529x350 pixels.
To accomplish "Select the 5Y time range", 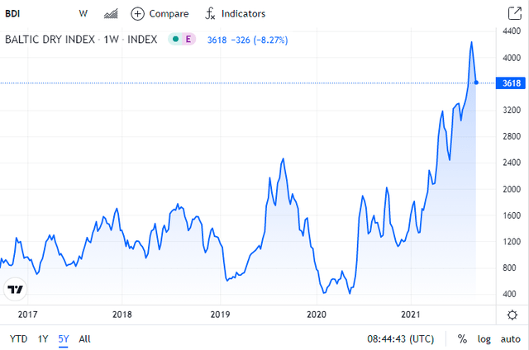I will pos(64,338).
